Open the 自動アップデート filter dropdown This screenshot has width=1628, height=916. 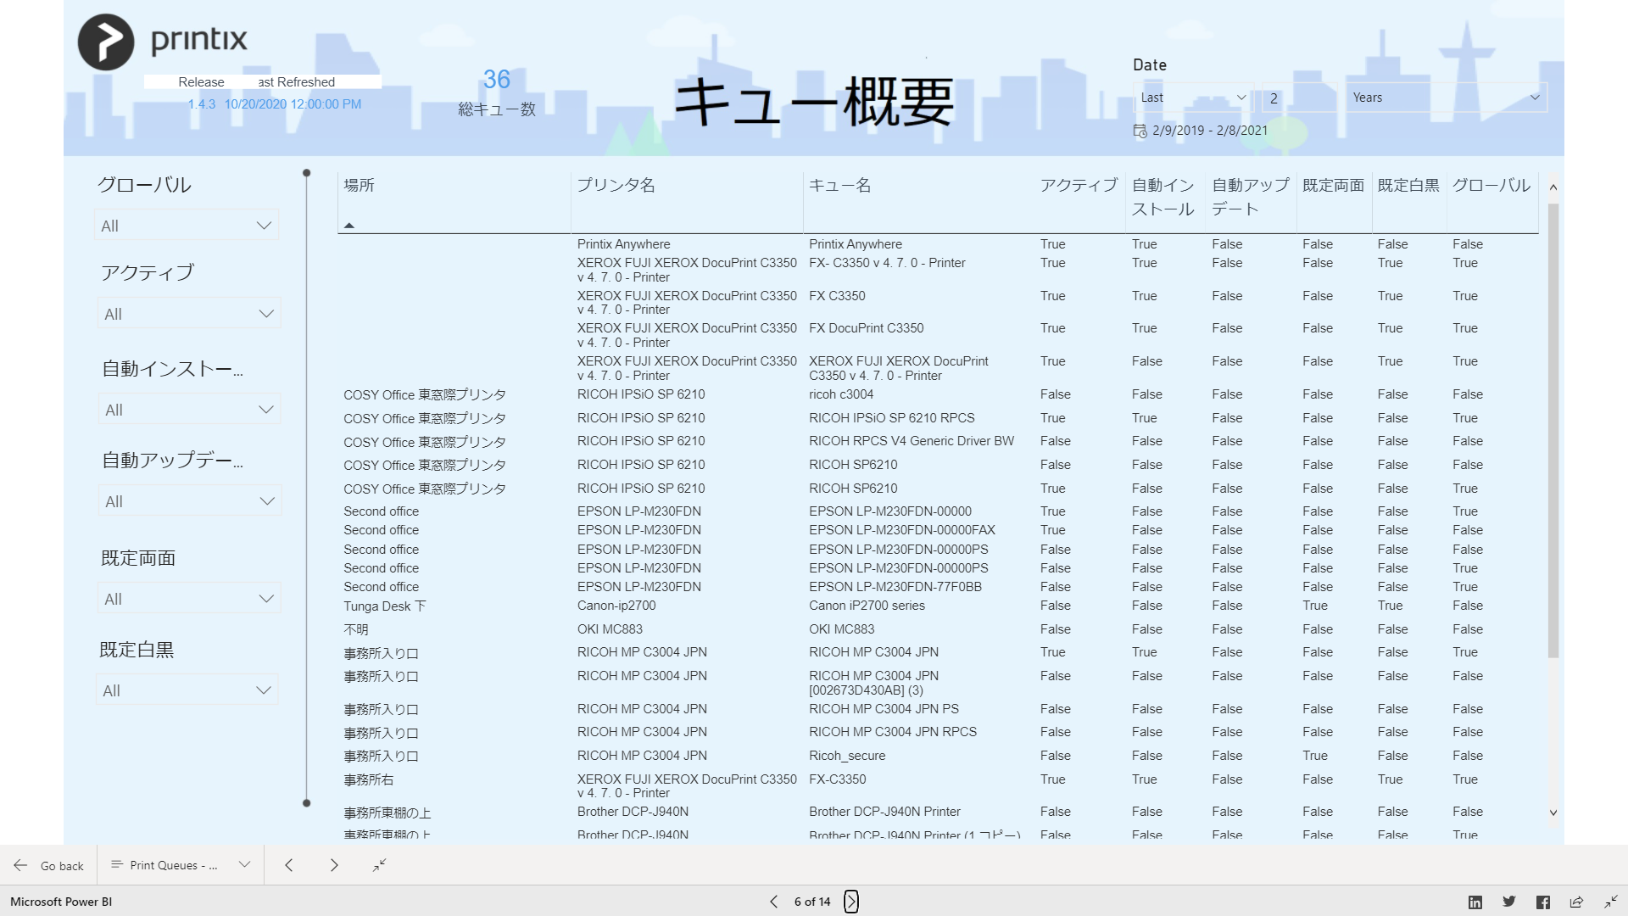tap(189, 501)
